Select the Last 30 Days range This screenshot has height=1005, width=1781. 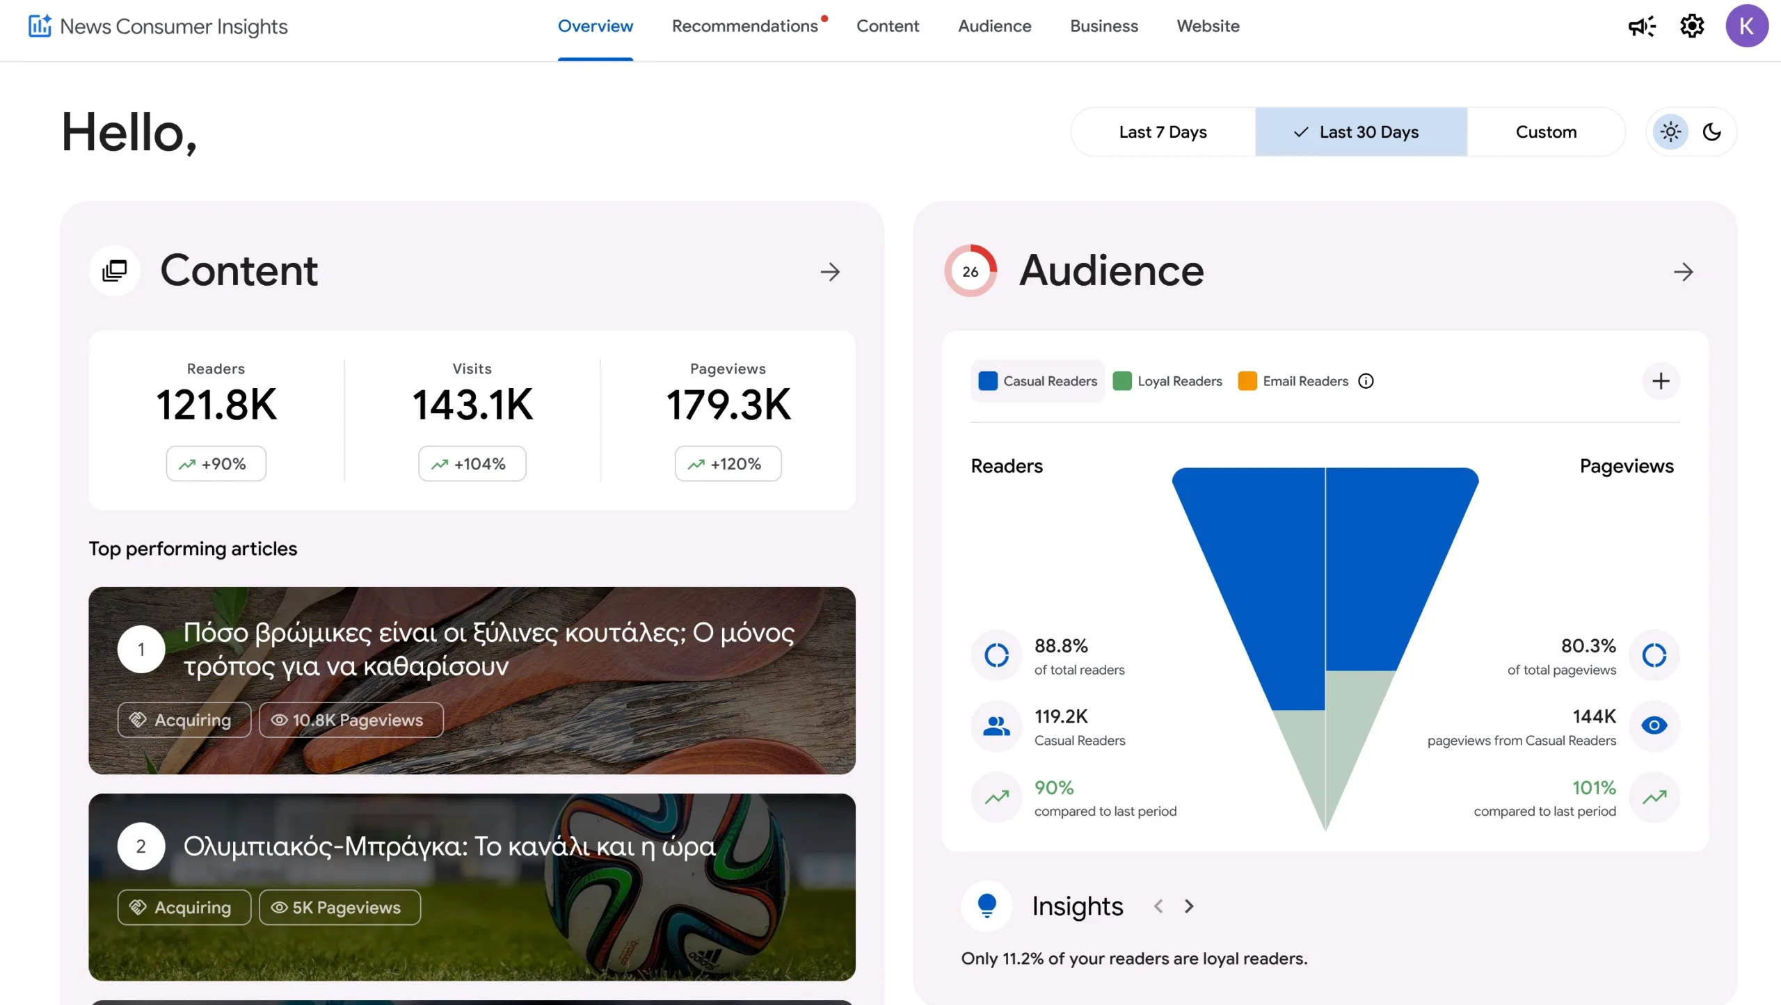1361,132
